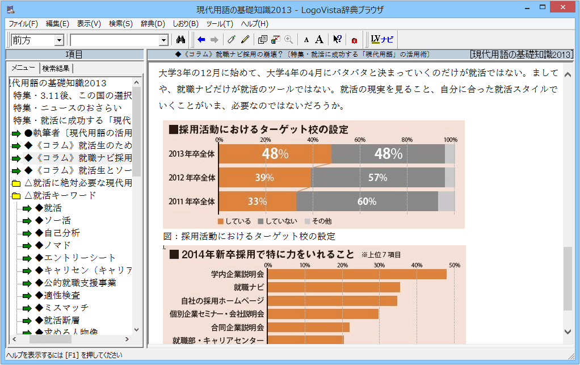Image resolution: width=580 pixels, height=365 pixels.
Task: Open the LV Navi button
Action: coord(381,40)
